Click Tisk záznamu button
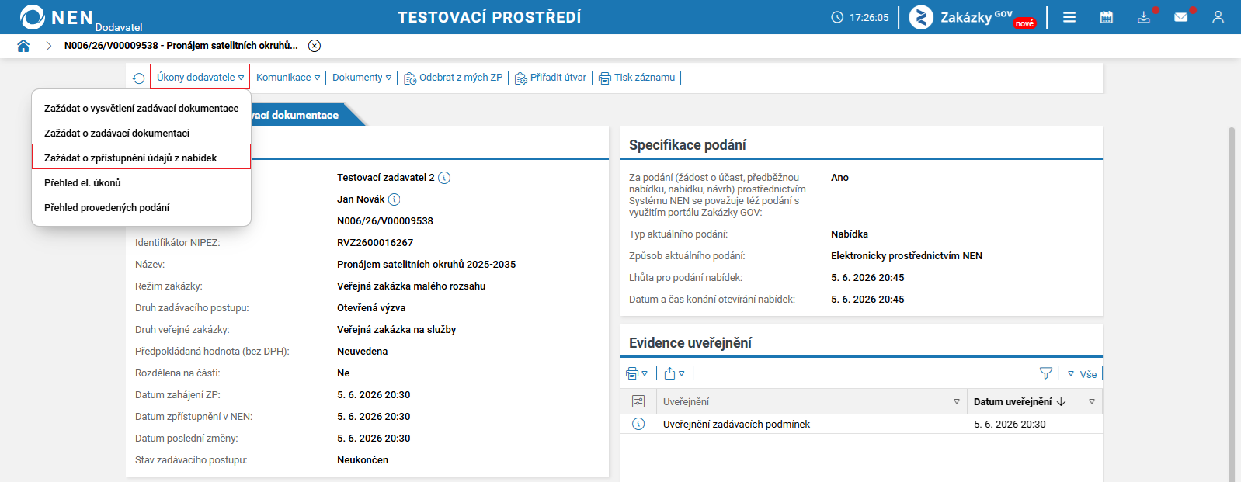 tap(637, 78)
